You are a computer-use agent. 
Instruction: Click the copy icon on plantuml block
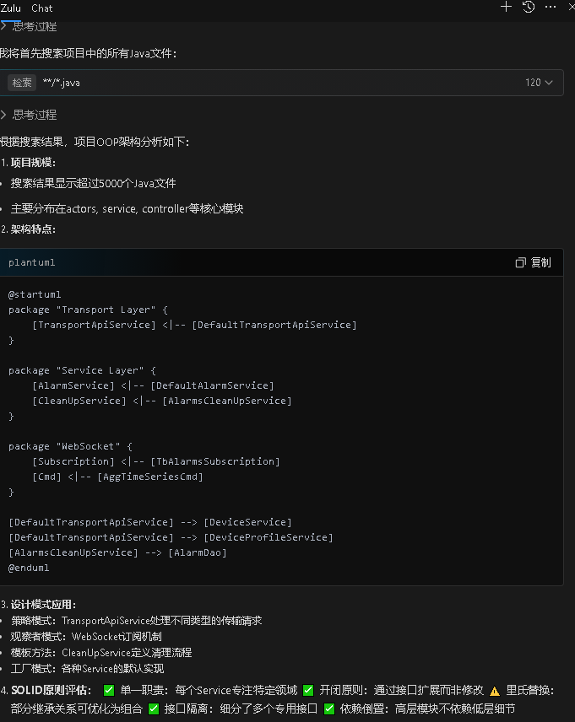521,262
